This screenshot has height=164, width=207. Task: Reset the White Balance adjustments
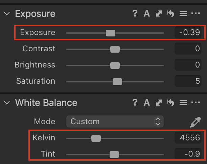click(171, 103)
